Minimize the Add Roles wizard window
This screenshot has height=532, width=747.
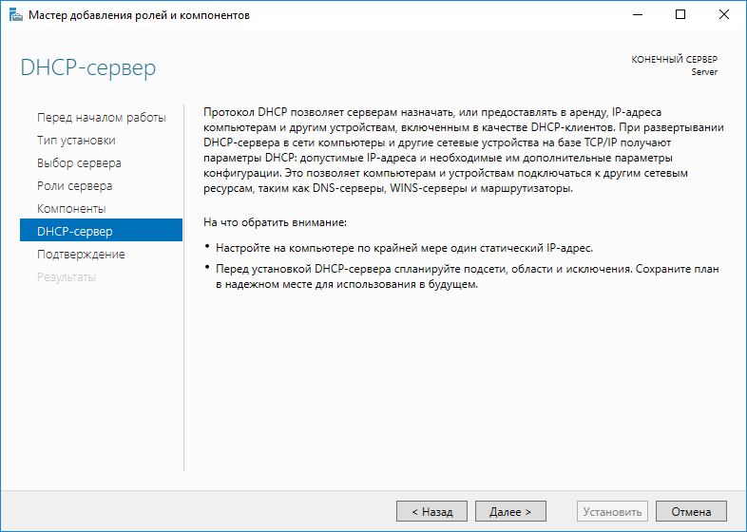tap(637, 15)
